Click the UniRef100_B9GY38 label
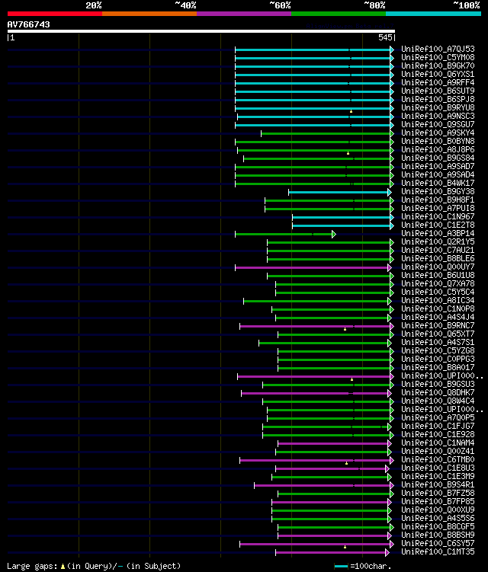The width and height of the screenshot is (488, 572). 438,191
